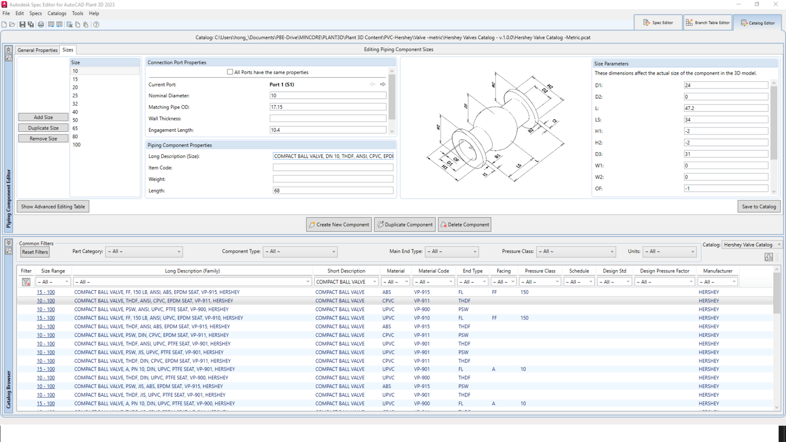786x442 pixels.
Task: Open the Component Type dropdown
Action: pos(300,251)
